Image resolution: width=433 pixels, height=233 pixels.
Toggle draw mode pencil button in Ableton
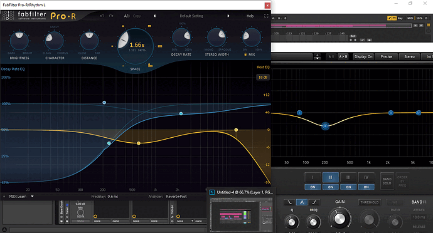(389, 18)
